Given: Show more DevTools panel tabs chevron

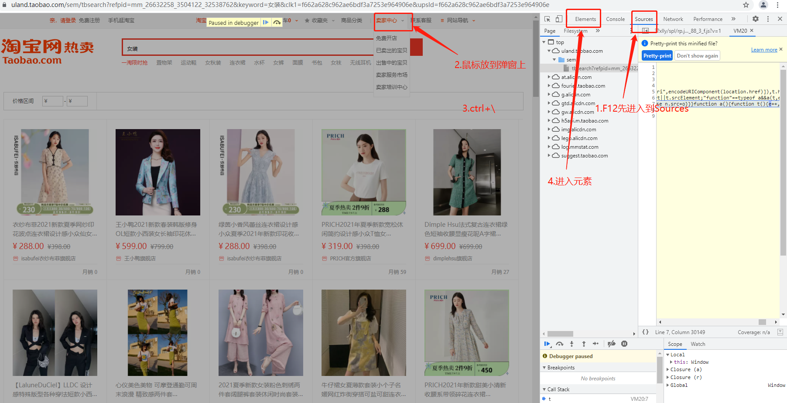Looking at the screenshot, I should [x=733, y=19].
